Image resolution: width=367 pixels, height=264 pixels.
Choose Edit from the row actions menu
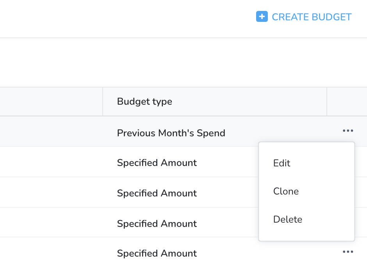click(x=282, y=163)
